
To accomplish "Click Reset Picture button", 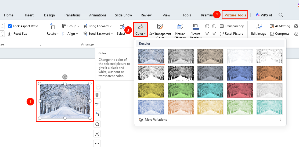I will point(232,34).
